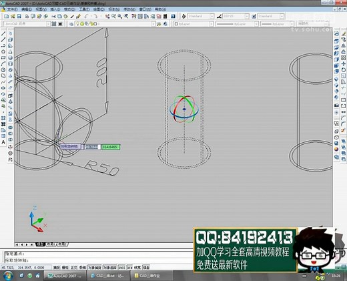Click the Help question mark icon
The height and width of the screenshot is (281, 347).
point(173,16)
